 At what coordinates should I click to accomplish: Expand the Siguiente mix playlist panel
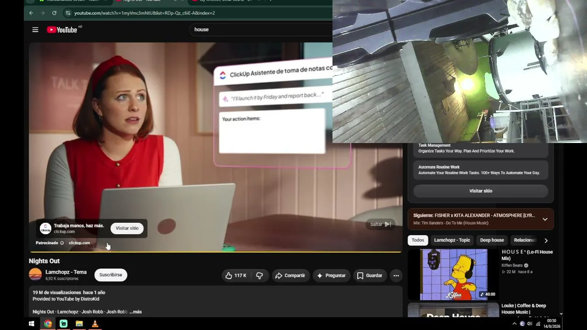[x=545, y=219]
